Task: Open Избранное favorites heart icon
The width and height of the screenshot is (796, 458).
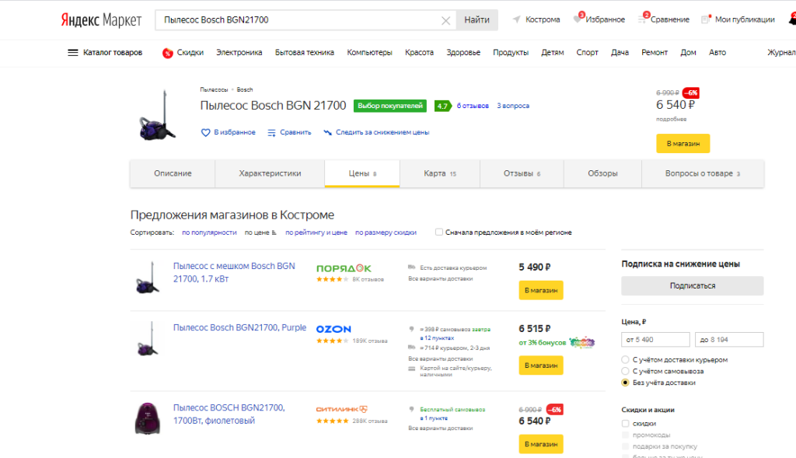Action: (x=578, y=19)
